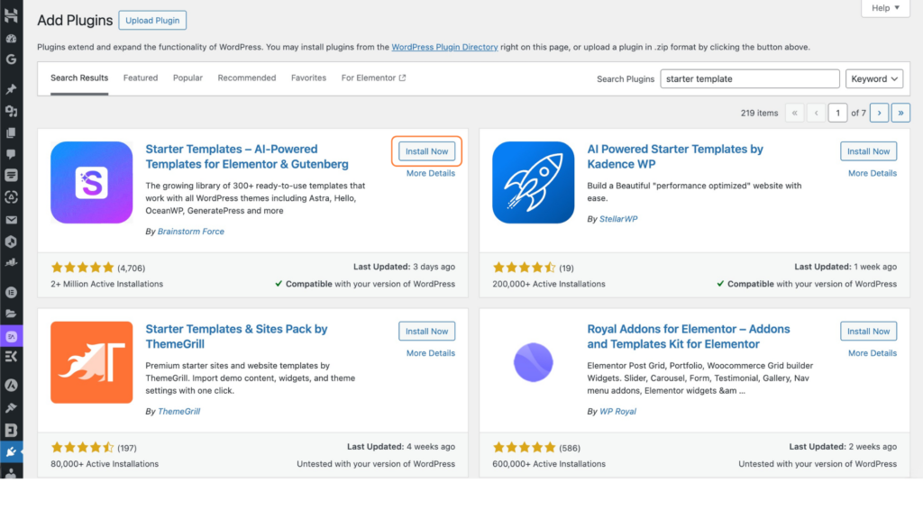923x519 pixels.
Task: Switch to the Featured tab
Action: click(x=141, y=78)
